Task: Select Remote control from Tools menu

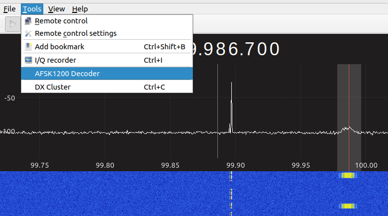Action: (x=61, y=21)
